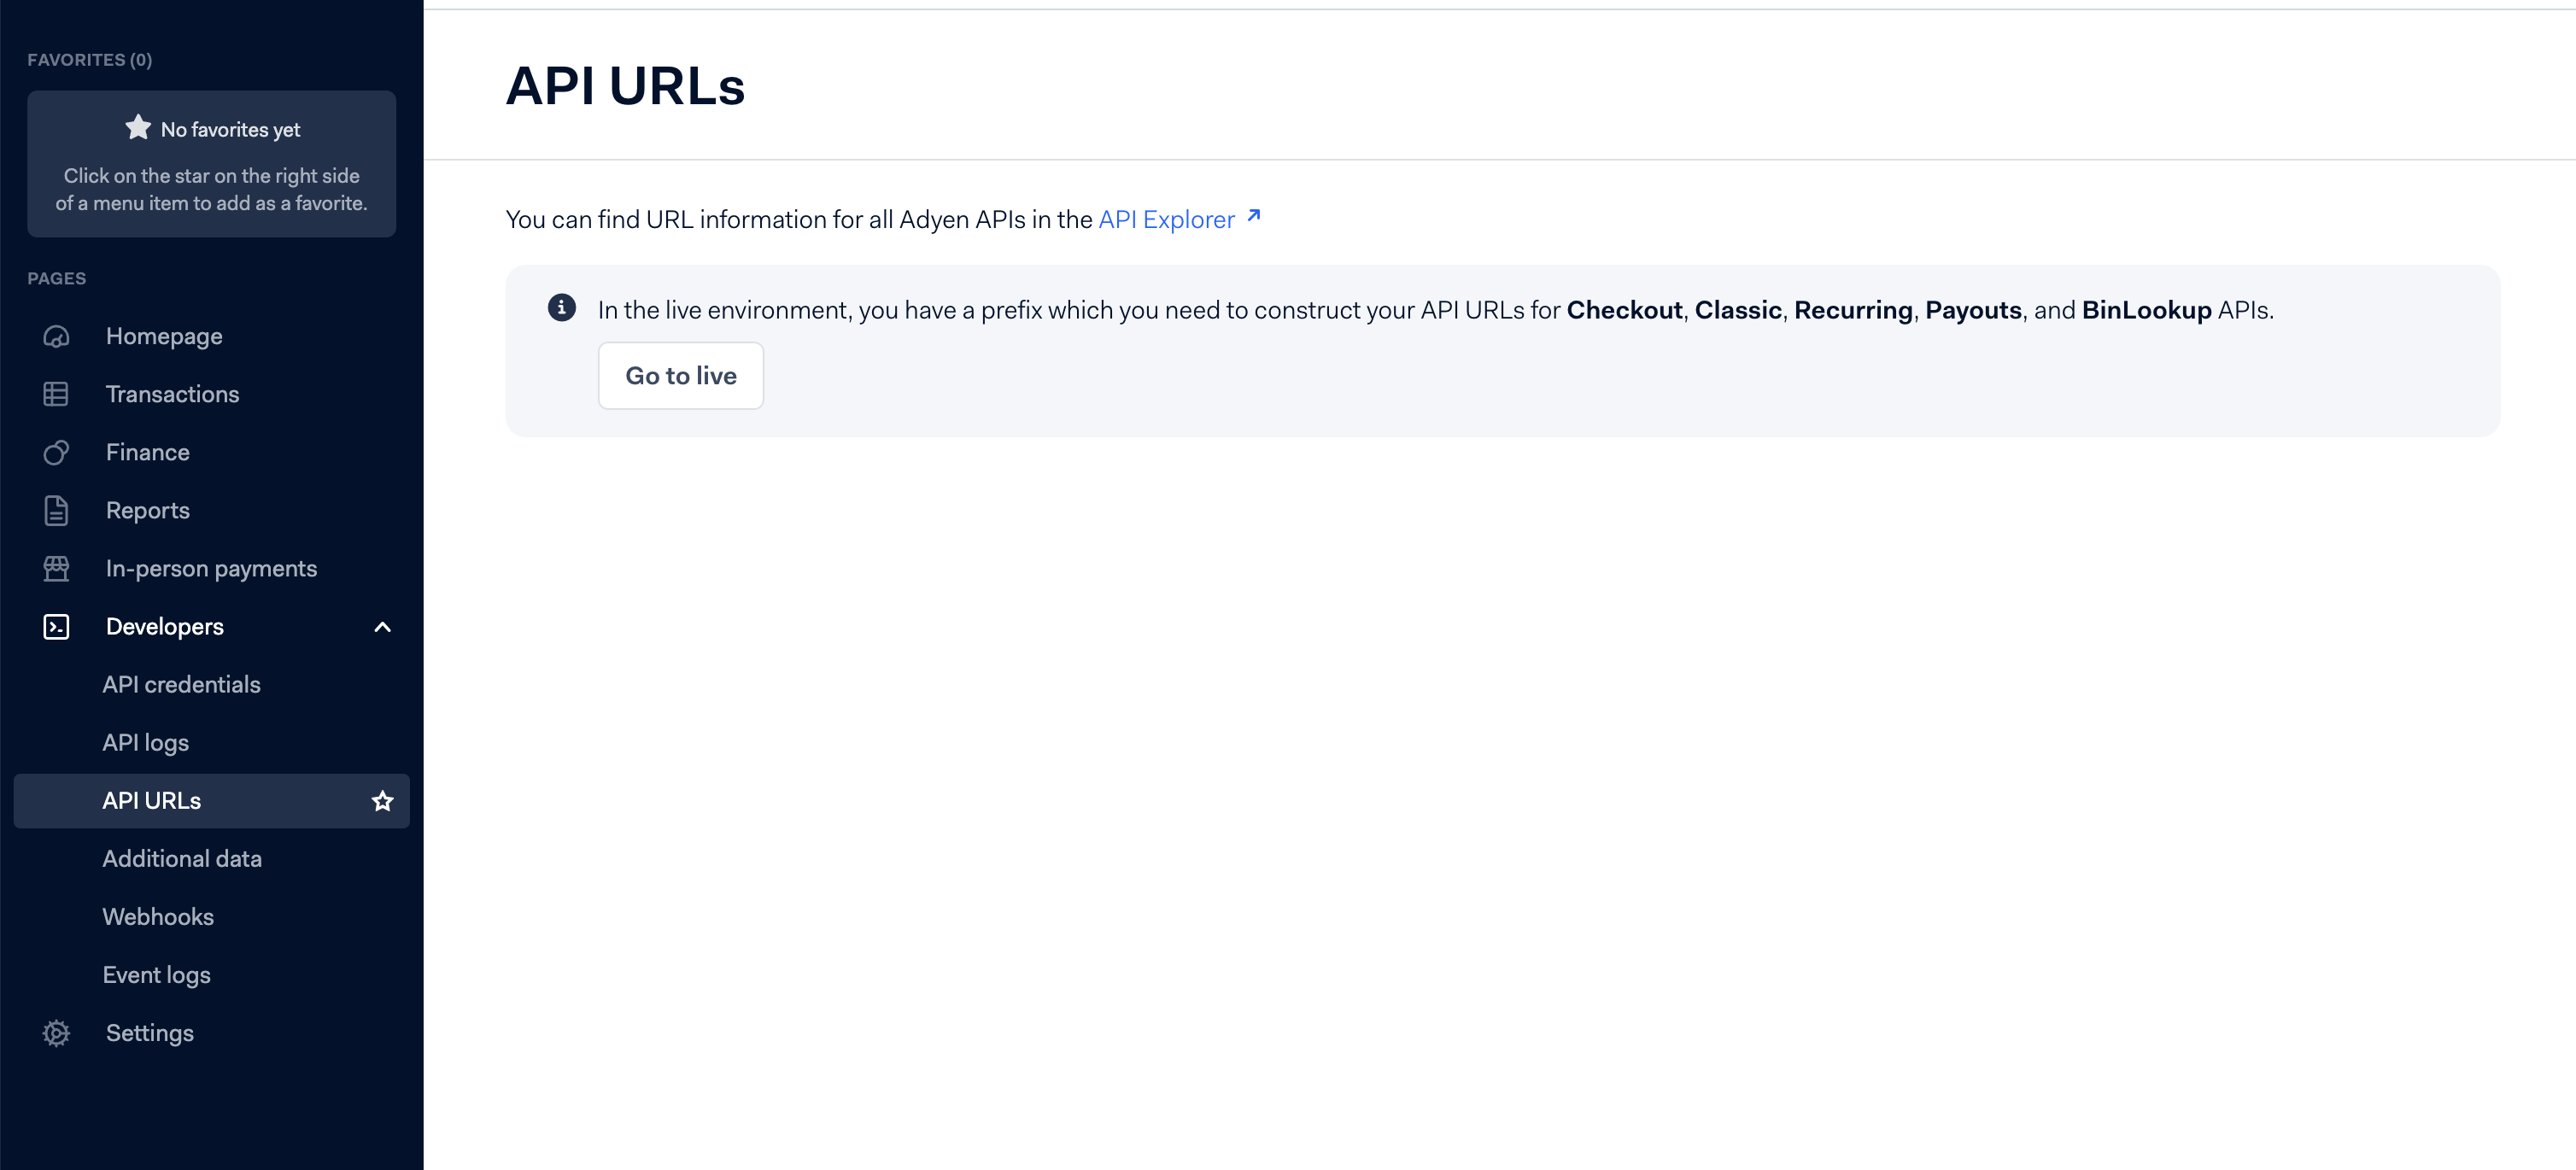Viewport: 2576px width, 1170px height.
Task: Click the In-person payments store icon
Action: tap(56, 569)
